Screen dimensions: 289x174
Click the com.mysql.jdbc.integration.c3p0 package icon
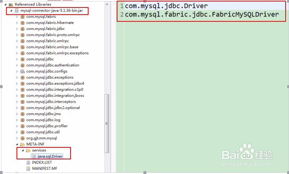(23, 90)
